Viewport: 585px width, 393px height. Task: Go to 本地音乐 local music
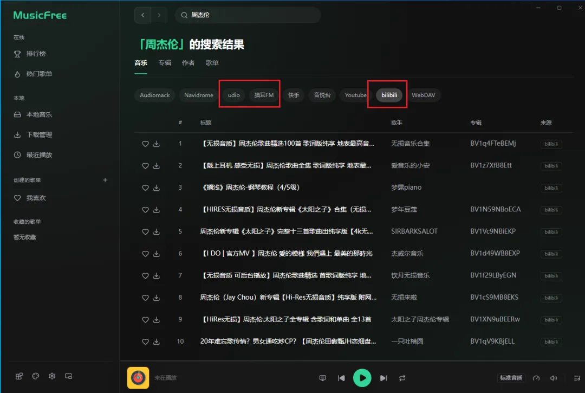[x=33, y=114]
